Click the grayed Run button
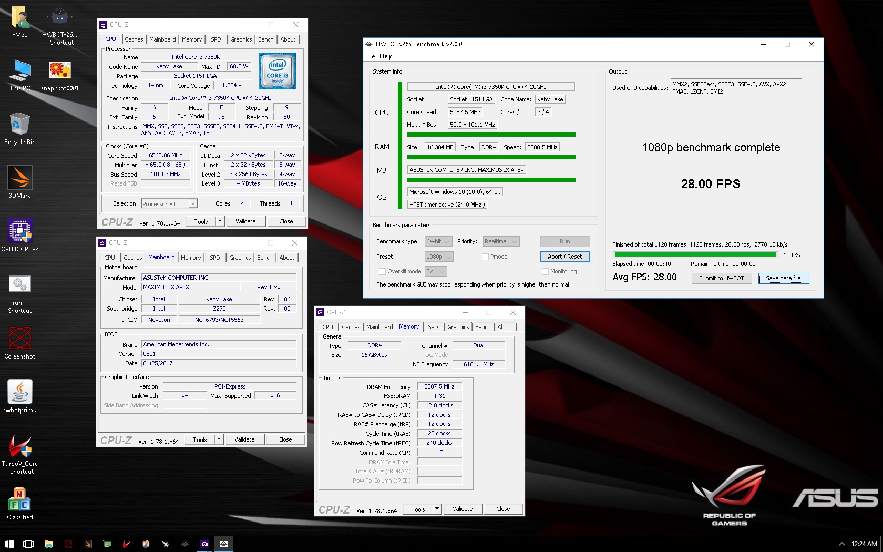The width and height of the screenshot is (883, 552). coord(565,241)
